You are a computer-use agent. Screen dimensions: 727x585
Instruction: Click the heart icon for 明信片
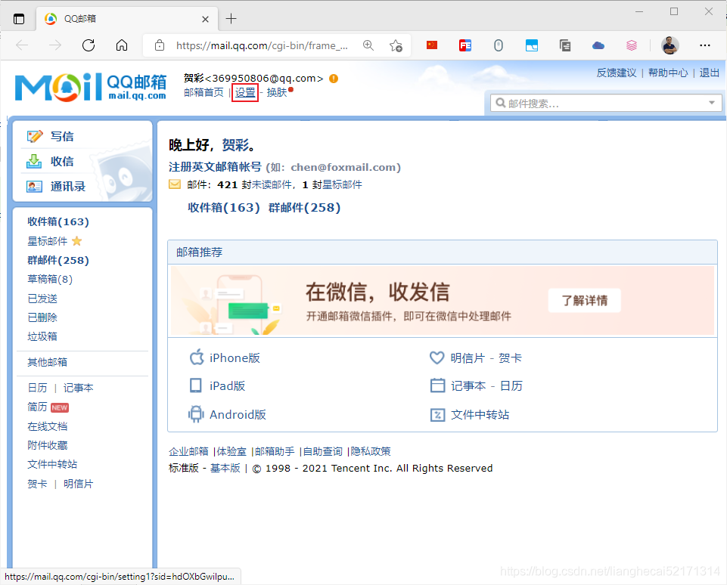click(x=437, y=357)
